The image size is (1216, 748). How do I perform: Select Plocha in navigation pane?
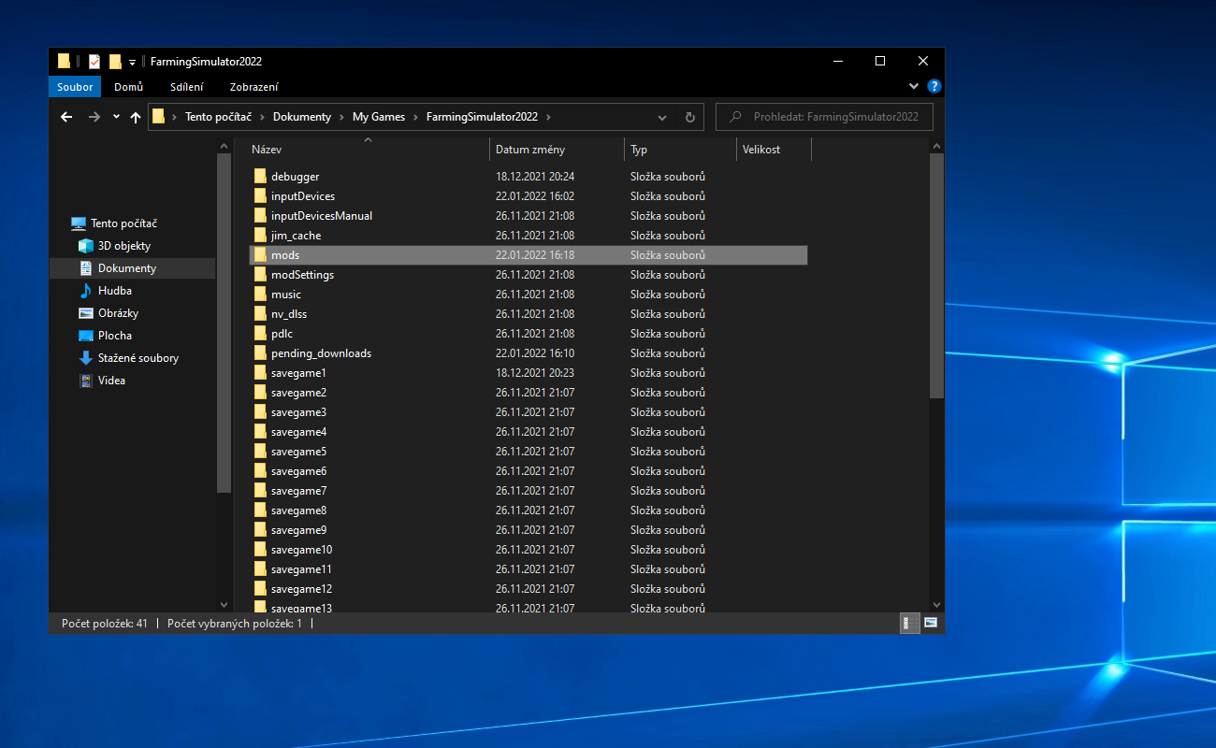pyautogui.click(x=115, y=336)
